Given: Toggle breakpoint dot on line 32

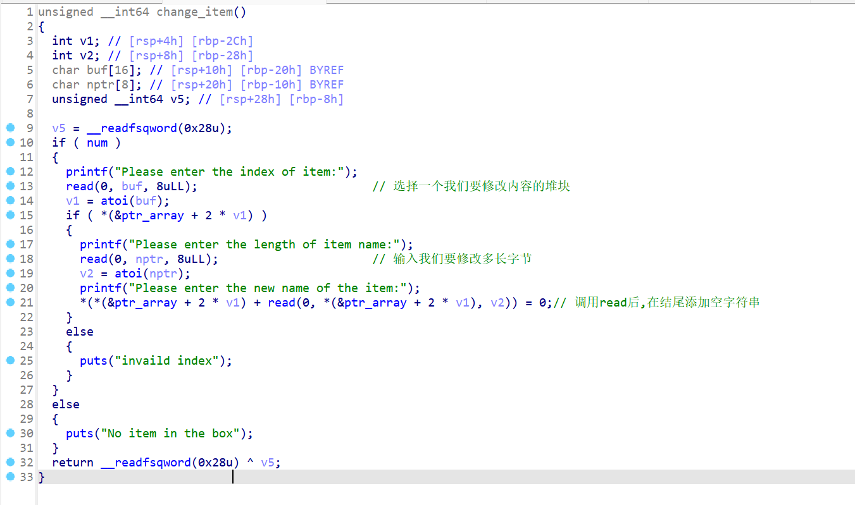Looking at the screenshot, I should [x=9, y=462].
